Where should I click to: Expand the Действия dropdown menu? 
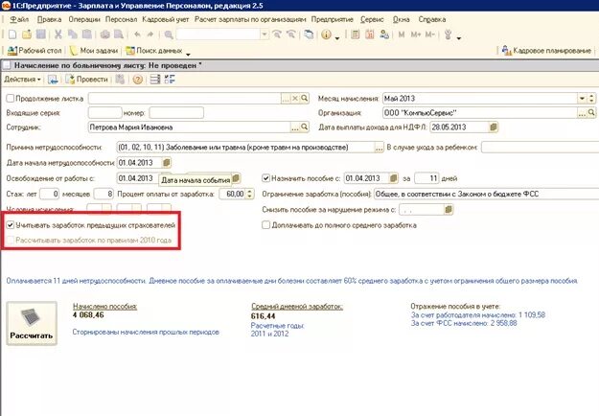[22, 80]
